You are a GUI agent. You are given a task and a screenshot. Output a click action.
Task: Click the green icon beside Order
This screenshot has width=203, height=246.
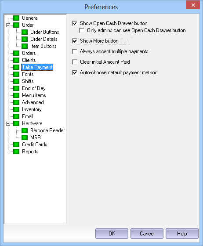coord(16,25)
